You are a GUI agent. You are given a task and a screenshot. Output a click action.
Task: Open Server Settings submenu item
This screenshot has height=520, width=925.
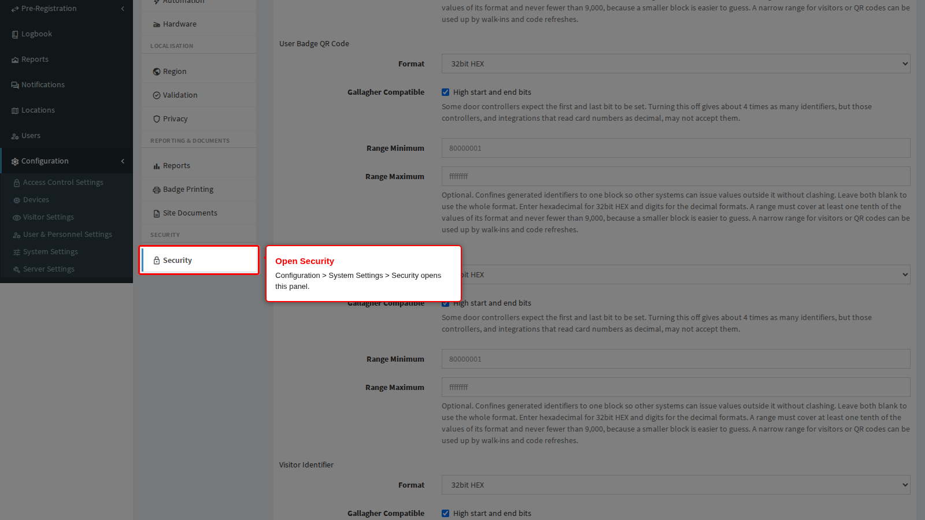(66, 269)
